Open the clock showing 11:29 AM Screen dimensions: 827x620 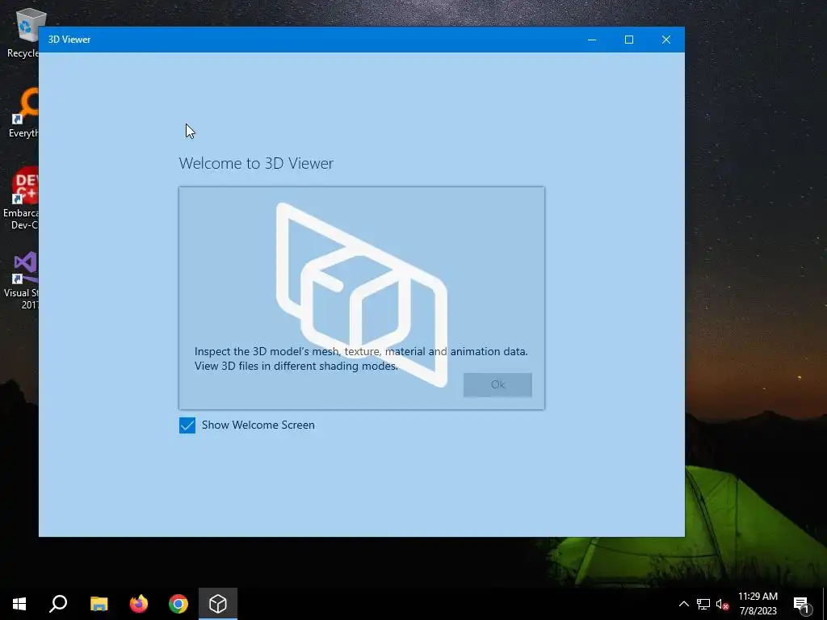click(758, 597)
